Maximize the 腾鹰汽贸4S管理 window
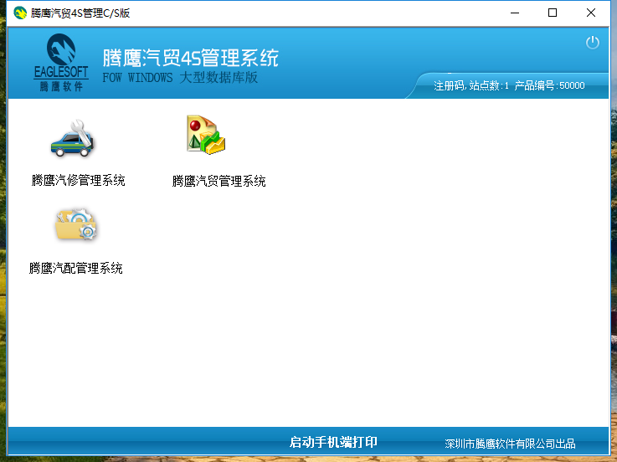The height and width of the screenshot is (462, 617). 553,13
